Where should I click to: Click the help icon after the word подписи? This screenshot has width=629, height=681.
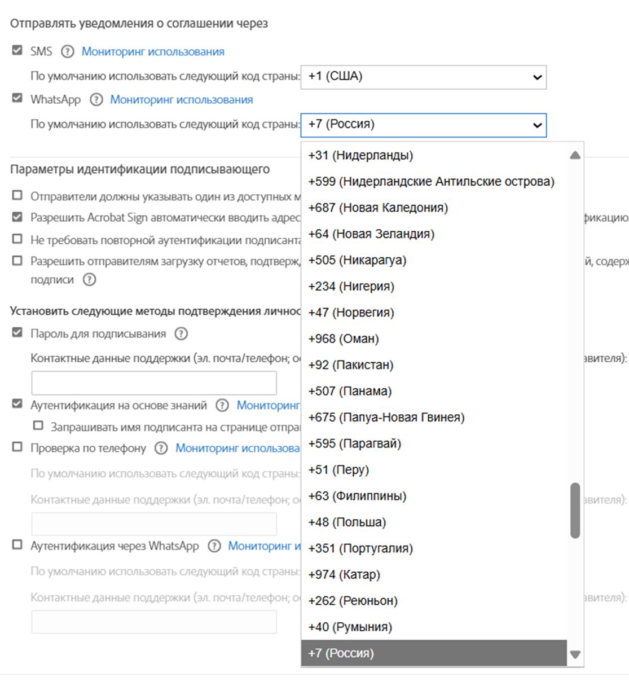click(89, 280)
